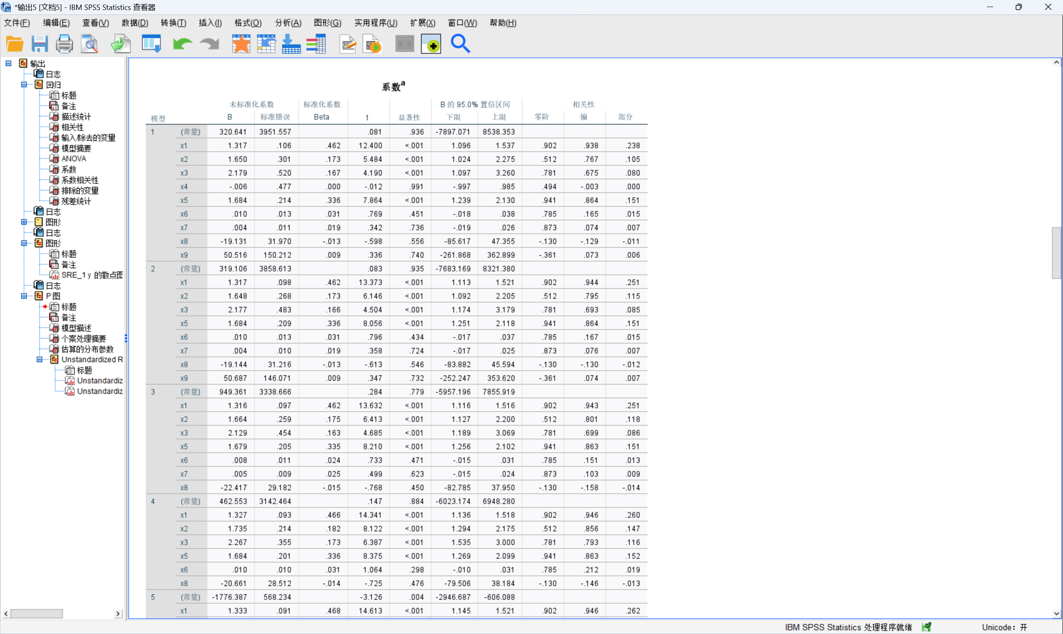
Task: Open the Recall recent dialogs icon
Action: [x=152, y=44]
